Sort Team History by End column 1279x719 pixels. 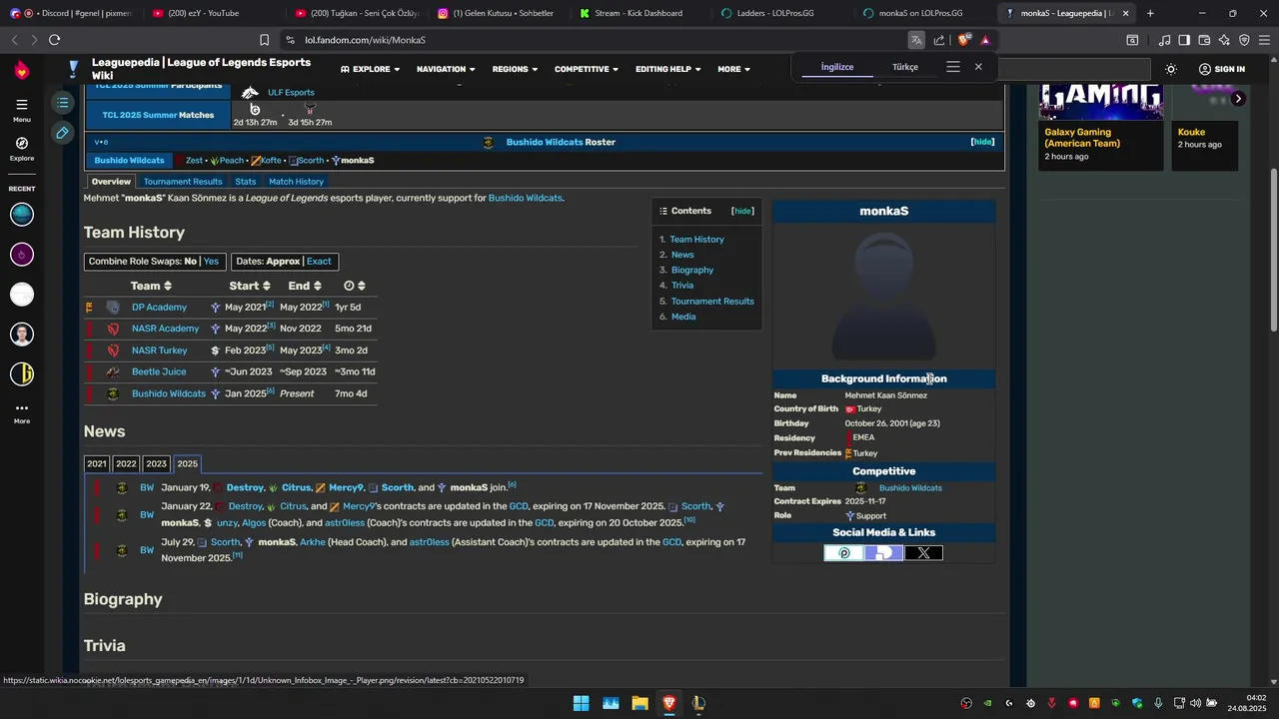point(305,286)
